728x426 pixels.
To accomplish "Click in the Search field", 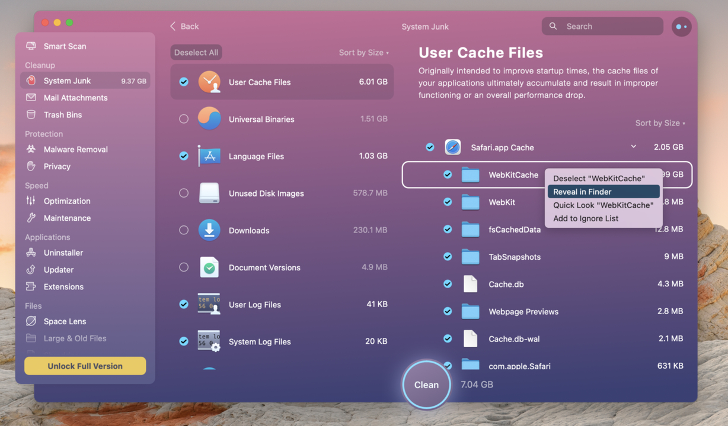I will point(602,27).
